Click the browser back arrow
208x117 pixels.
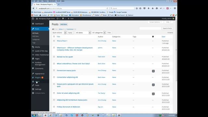pos(33,8)
